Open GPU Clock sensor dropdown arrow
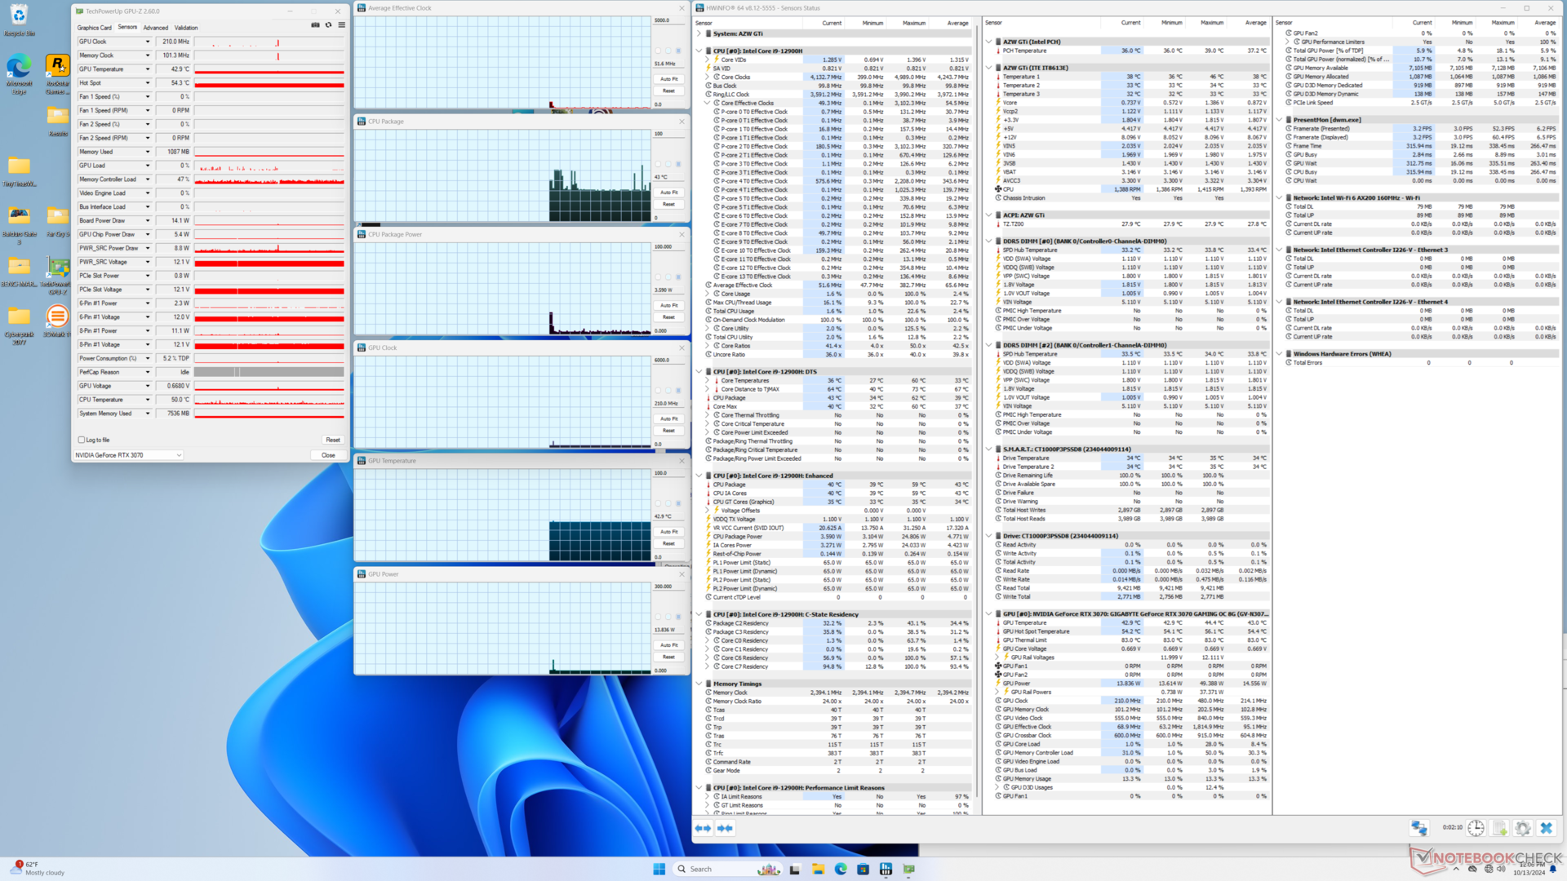 click(148, 42)
